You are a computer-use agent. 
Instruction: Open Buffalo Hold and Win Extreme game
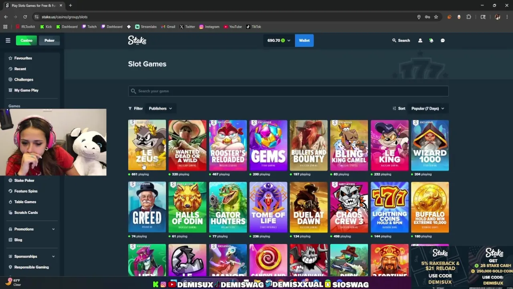coord(430,207)
